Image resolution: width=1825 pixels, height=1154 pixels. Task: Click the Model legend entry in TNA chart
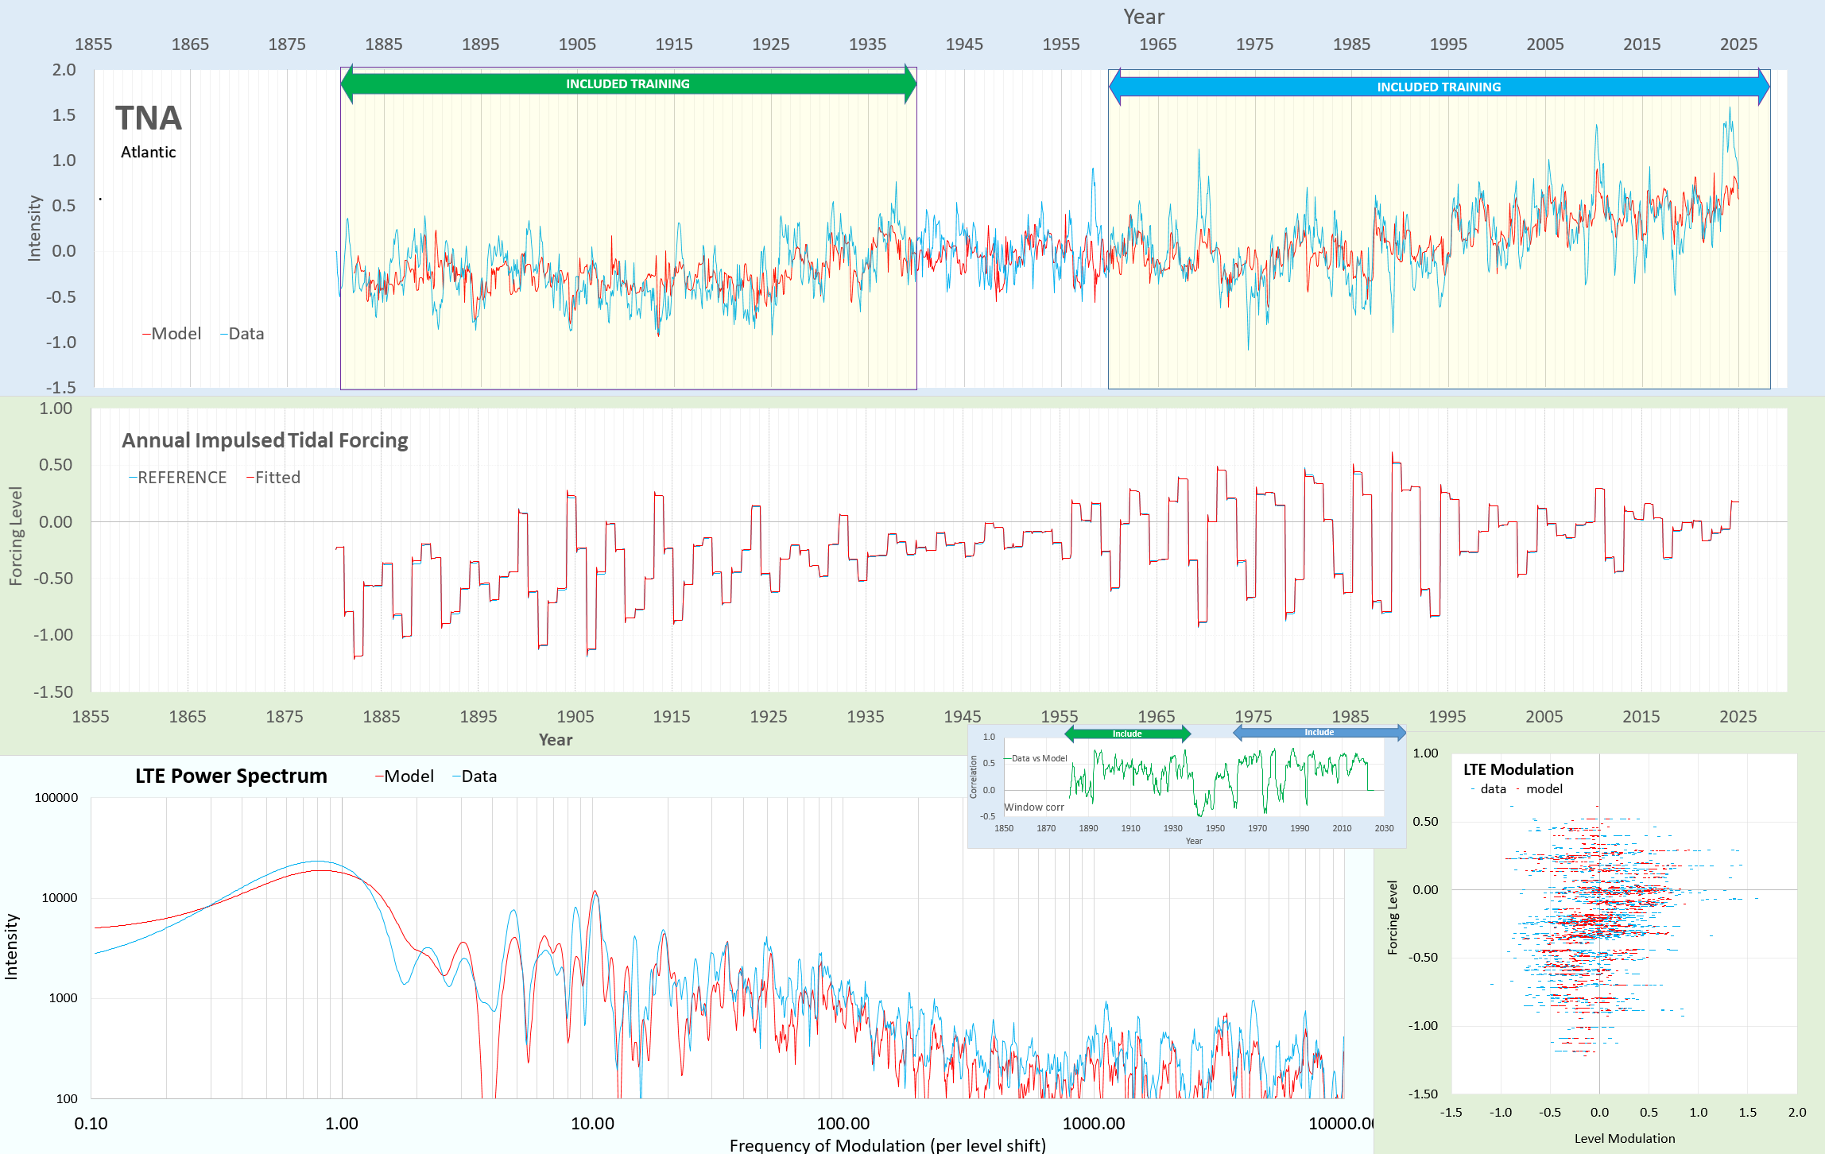(x=175, y=334)
